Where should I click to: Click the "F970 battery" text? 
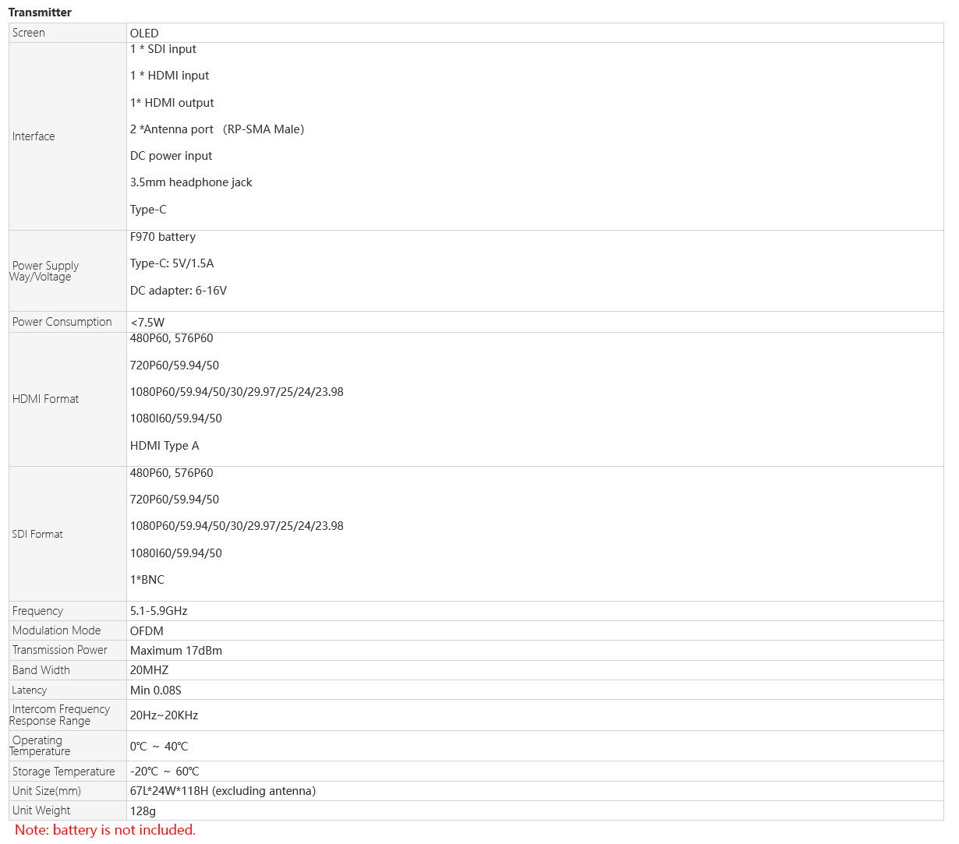(x=163, y=237)
